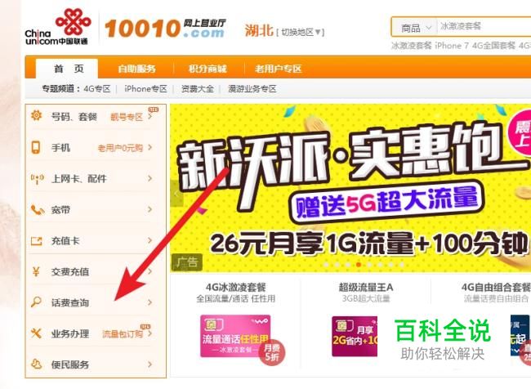Click the tools icon beside 业务办理

tap(36, 333)
